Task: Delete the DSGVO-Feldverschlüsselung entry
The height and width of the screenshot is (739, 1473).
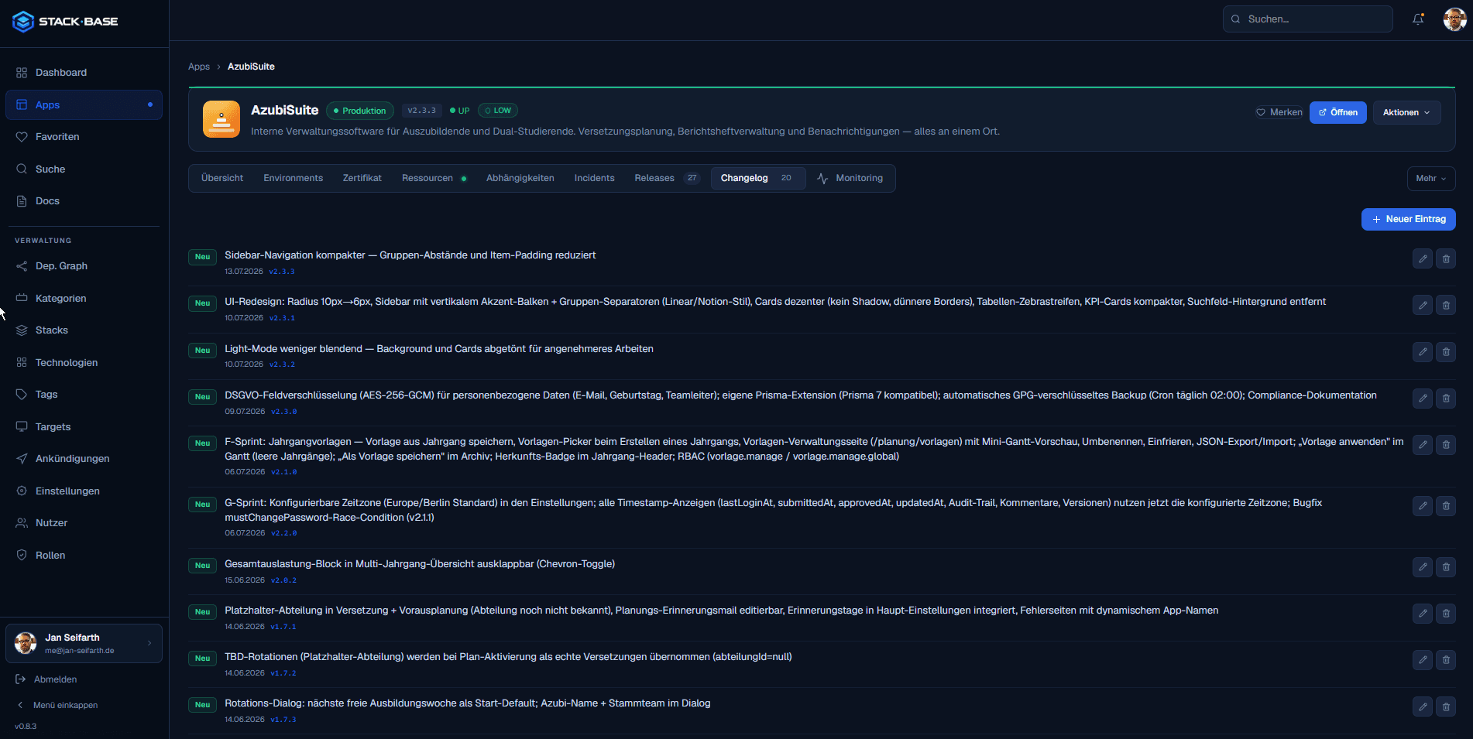Action: [x=1446, y=399]
